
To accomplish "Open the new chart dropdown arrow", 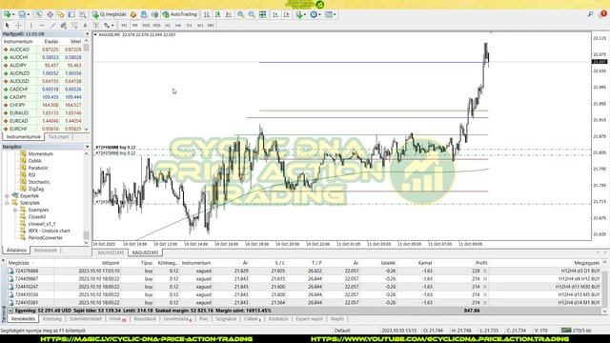I will point(13,14).
